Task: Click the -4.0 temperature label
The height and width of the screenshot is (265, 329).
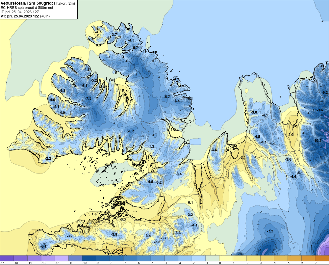Action: pos(62,113)
